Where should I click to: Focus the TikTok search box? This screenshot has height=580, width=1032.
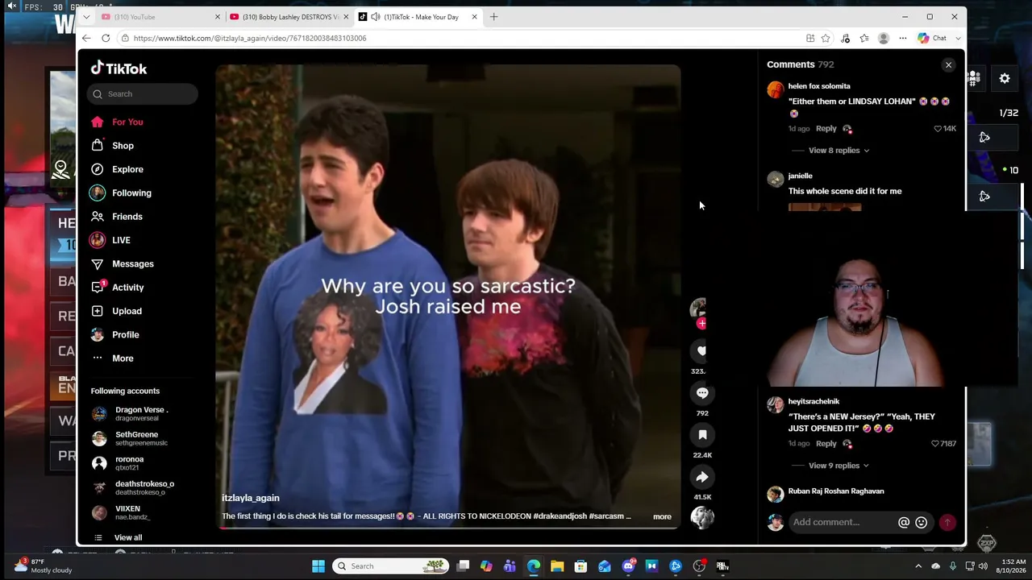pyautogui.click(x=143, y=94)
